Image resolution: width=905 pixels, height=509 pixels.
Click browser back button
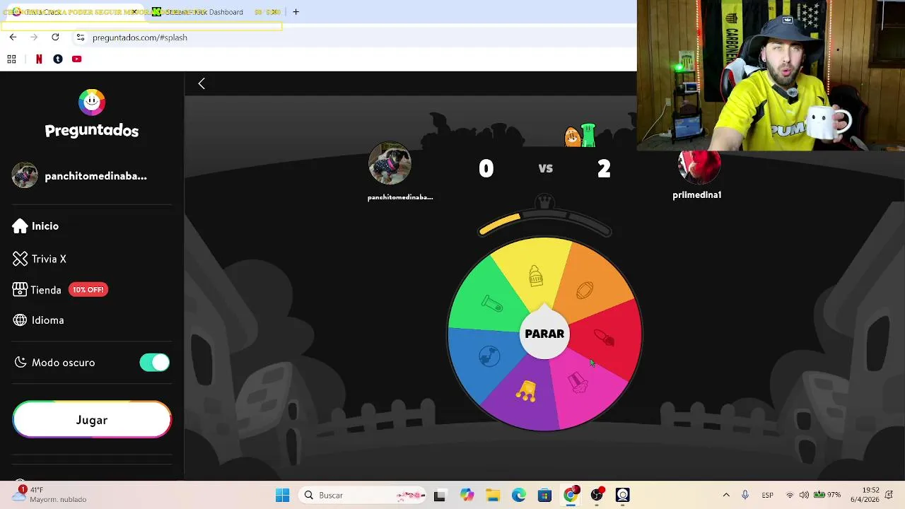(13, 37)
